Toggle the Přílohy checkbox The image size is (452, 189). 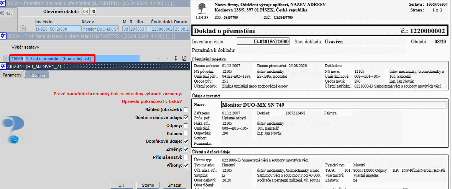pyautogui.click(x=186, y=165)
